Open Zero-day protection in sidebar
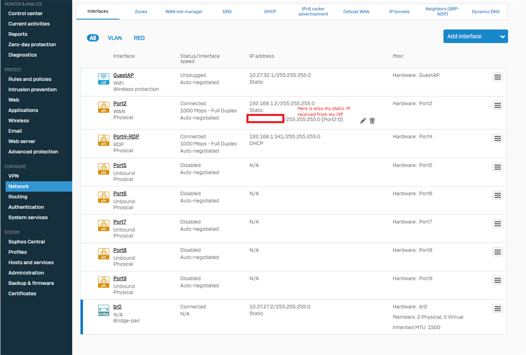This screenshot has width=526, height=355. click(x=32, y=44)
